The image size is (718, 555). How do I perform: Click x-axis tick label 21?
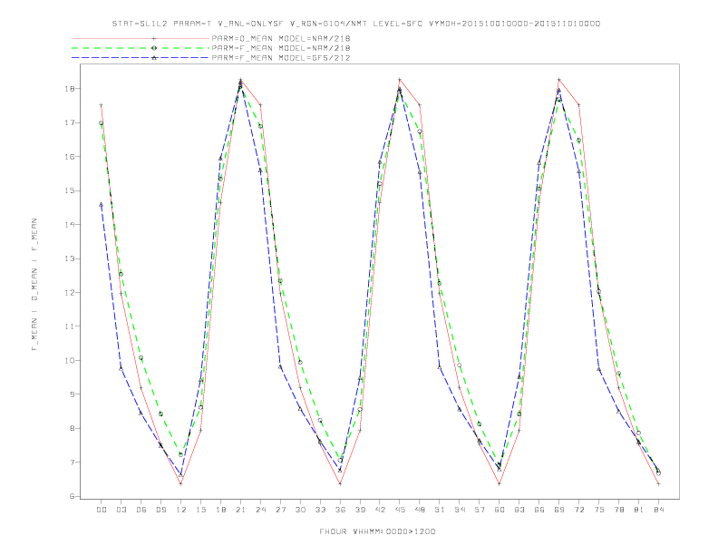[240, 510]
